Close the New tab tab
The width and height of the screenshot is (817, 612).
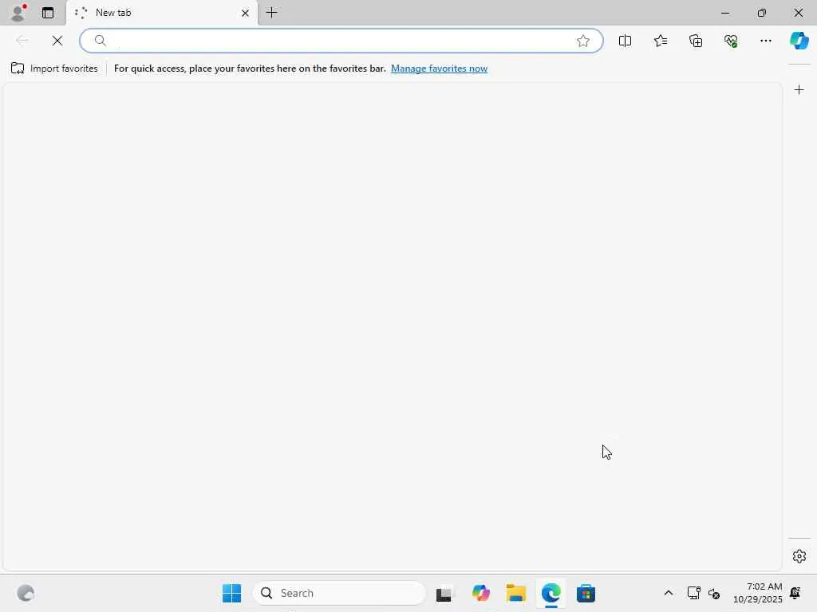coord(246,13)
